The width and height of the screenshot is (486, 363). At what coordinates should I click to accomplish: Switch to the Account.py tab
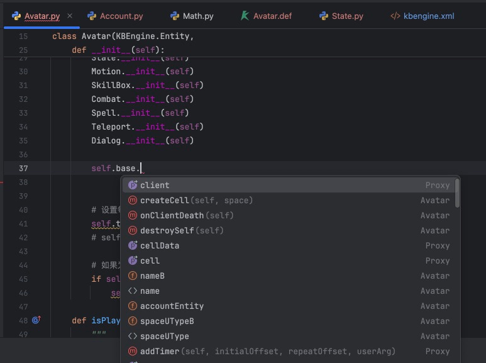click(121, 16)
